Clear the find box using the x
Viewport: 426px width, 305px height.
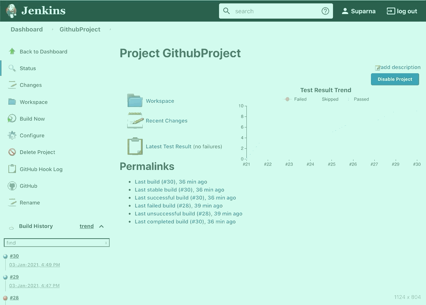point(106,243)
